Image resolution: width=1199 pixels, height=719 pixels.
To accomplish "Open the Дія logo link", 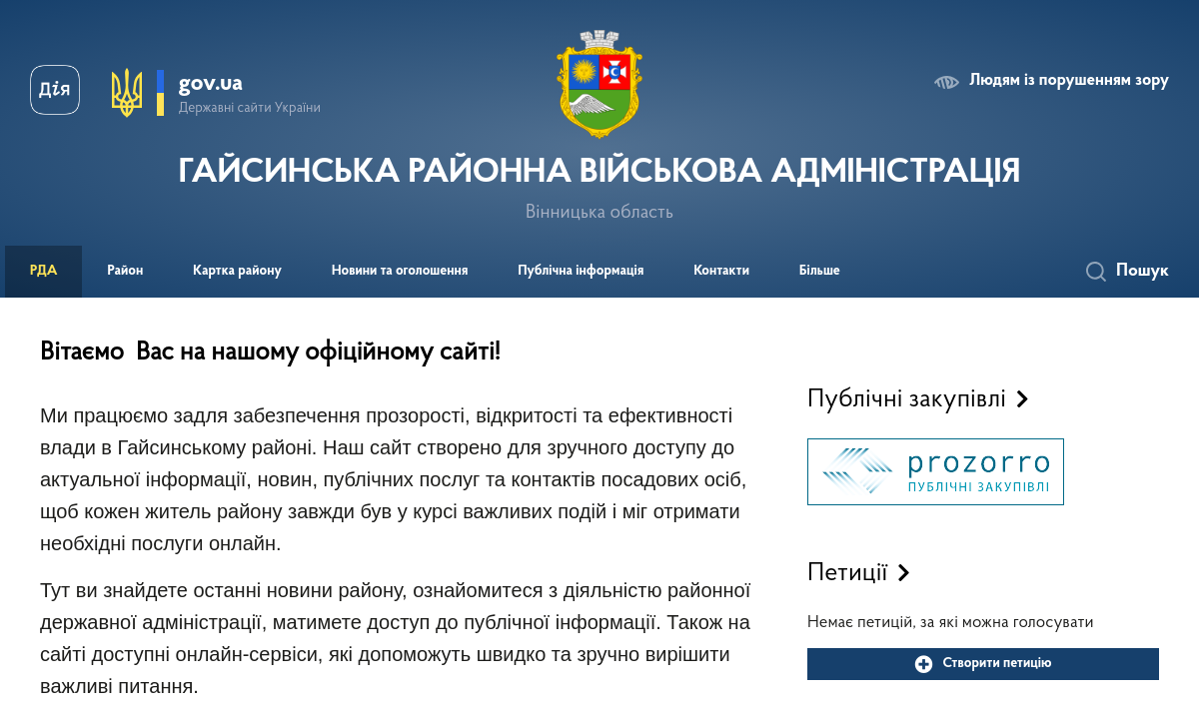I will point(55,90).
